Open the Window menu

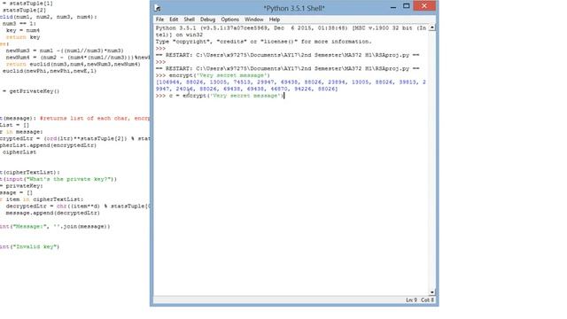click(x=254, y=19)
